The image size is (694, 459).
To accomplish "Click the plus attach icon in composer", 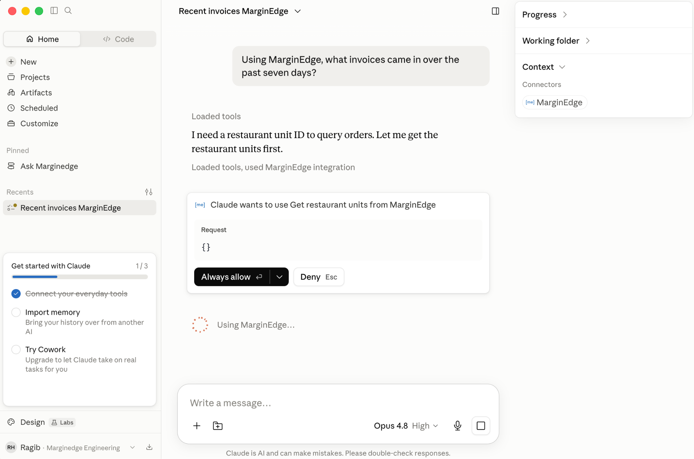I will (x=197, y=426).
